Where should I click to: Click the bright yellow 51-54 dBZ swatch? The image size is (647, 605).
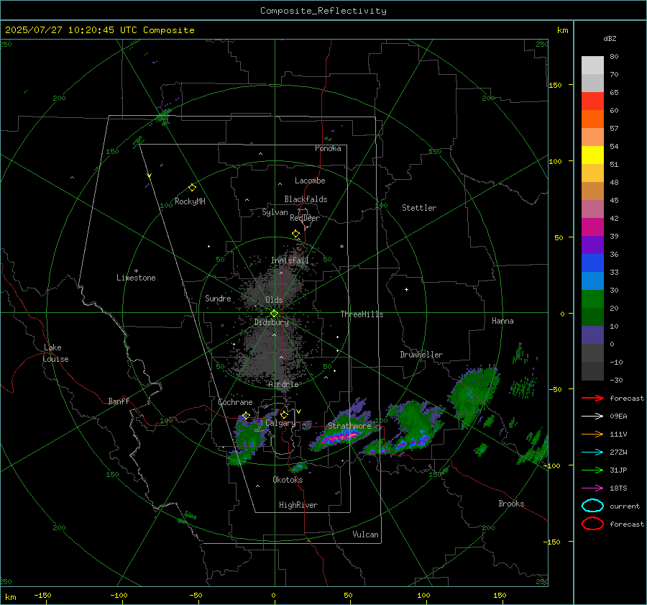[592, 155]
